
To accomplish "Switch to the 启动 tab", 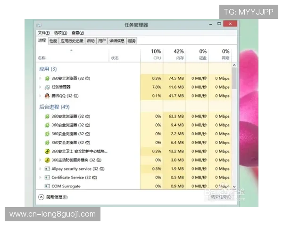I will coord(91,41).
